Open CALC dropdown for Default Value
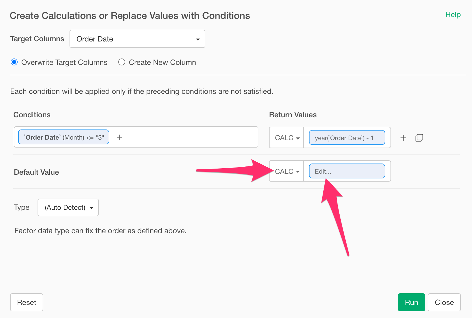The image size is (472, 318). (287, 171)
